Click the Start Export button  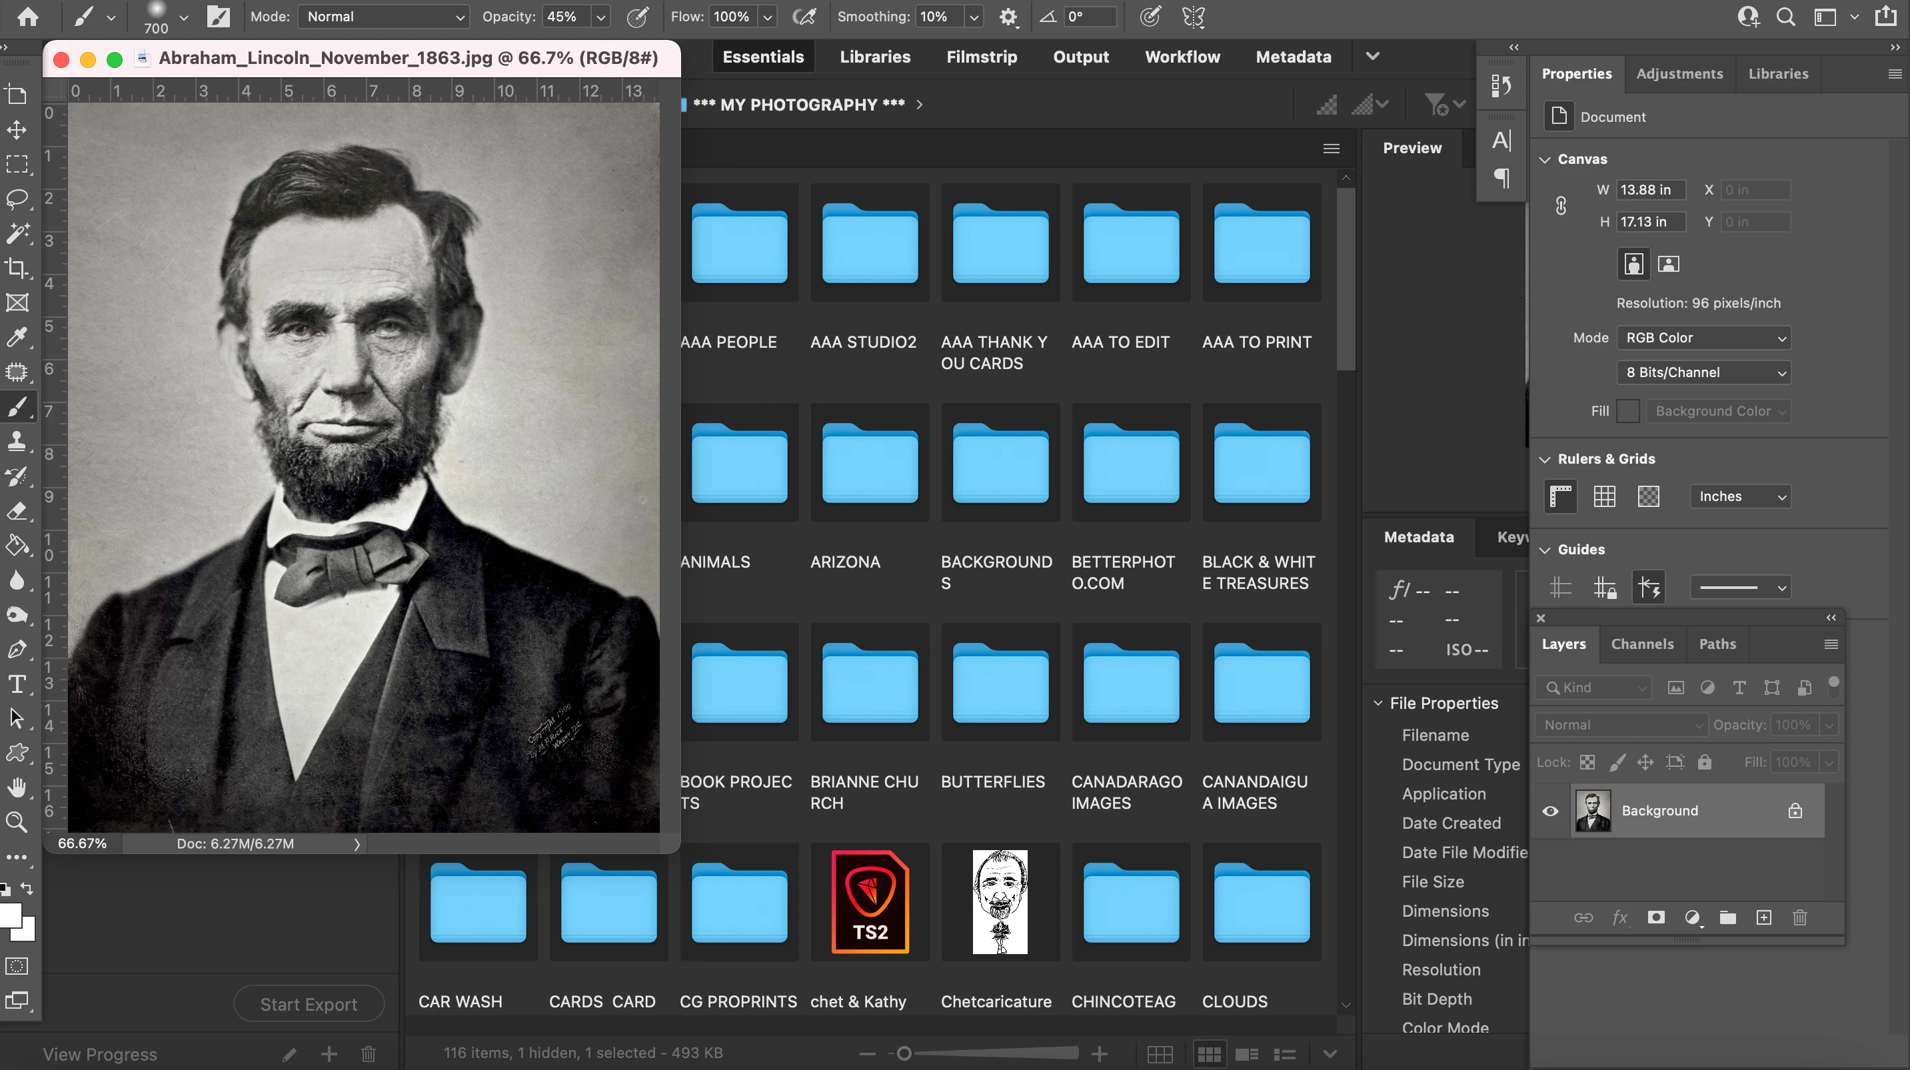(x=309, y=1004)
